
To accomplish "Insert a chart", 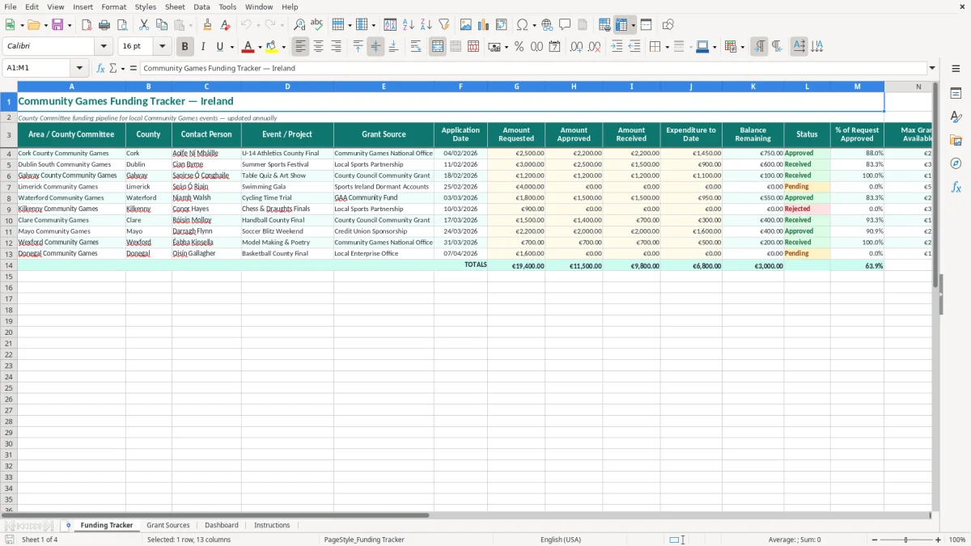I will [x=484, y=25].
